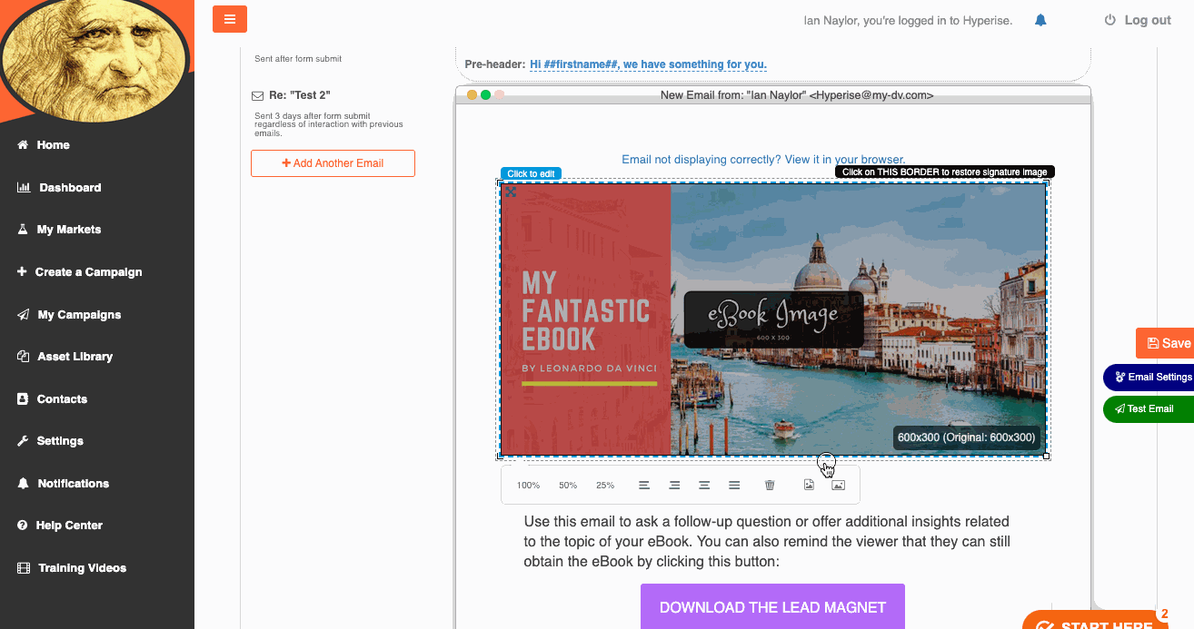The image size is (1194, 629).
Task: Click the Help Center question-mark icon
Action: click(x=23, y=526)
